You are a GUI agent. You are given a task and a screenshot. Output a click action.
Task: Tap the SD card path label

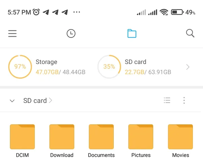[35, 101]
